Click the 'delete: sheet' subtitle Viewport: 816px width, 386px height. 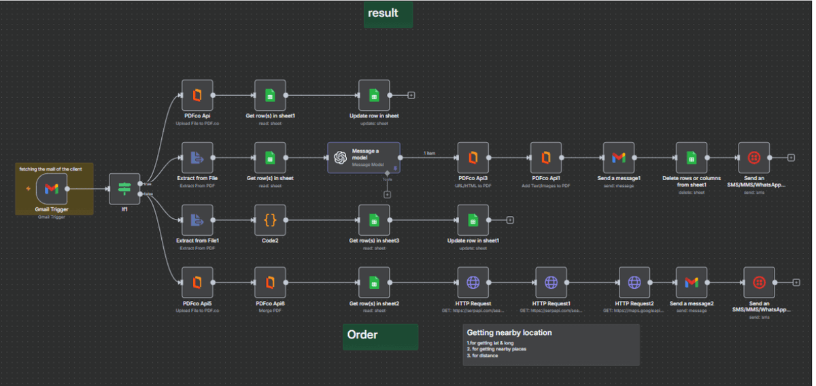691,192
